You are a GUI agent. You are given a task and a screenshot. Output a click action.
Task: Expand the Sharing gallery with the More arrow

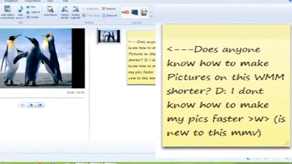point(151,17)
